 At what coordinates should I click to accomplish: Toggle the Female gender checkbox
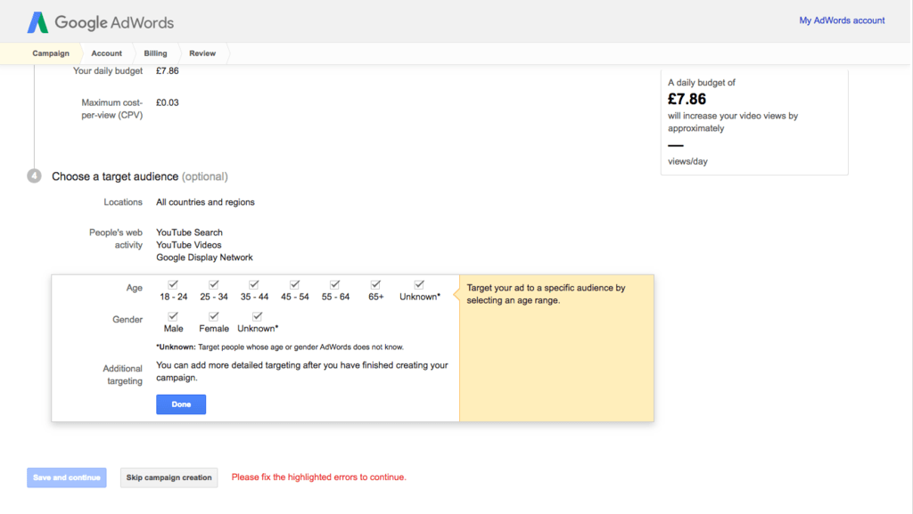pos(214,316)
